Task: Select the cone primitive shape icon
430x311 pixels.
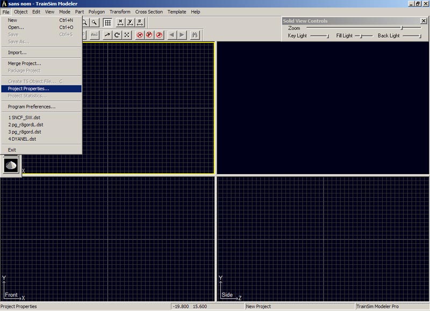Action: tap(11, 165)
